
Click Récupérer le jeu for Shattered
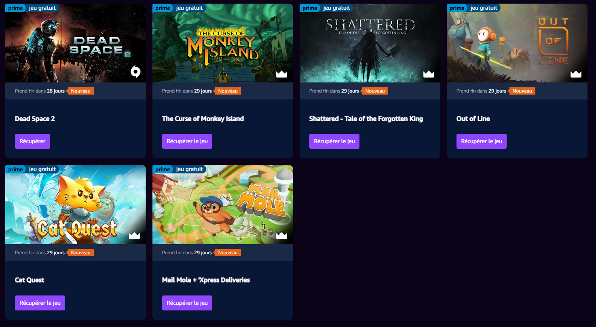coord(334,141)
